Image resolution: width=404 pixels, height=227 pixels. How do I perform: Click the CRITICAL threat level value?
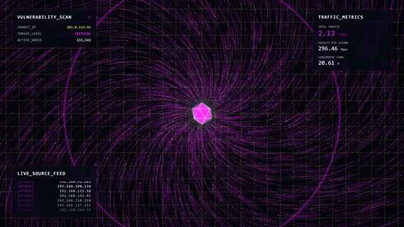pos(83,33)
